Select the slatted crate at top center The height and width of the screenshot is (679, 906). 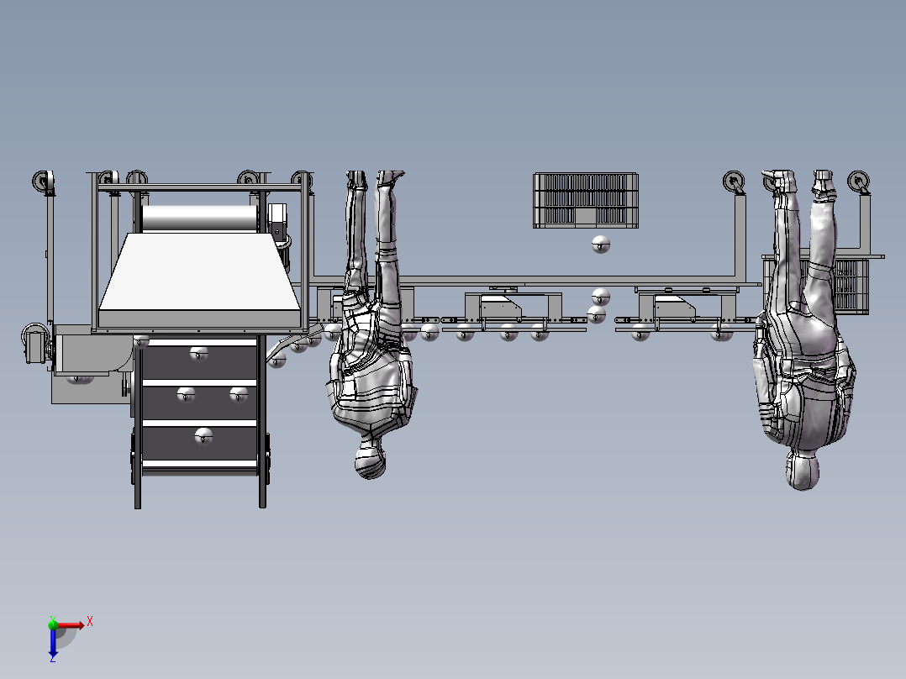585,200
